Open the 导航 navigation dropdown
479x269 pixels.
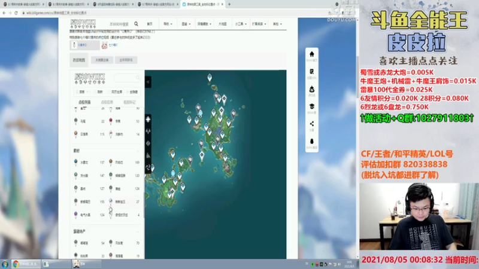tap(168, 24)
